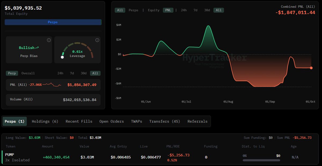
Task: Toggle the Overall view in stats panel
Action: tap(28, 73)
